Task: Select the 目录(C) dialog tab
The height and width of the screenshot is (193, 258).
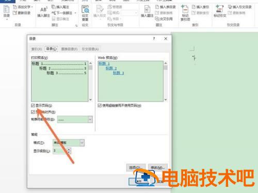Action: (x=52, y=49)
